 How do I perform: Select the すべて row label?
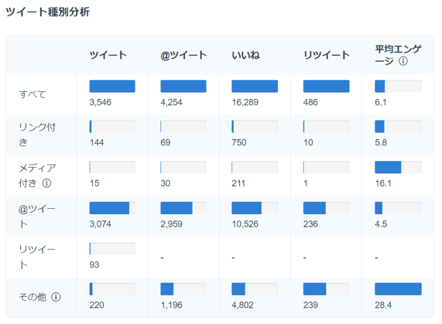click(x=33, y=94)
